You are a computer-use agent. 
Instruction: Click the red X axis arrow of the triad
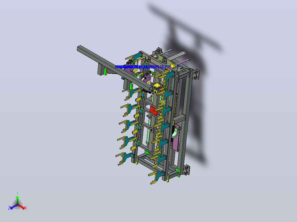[22, 207]
